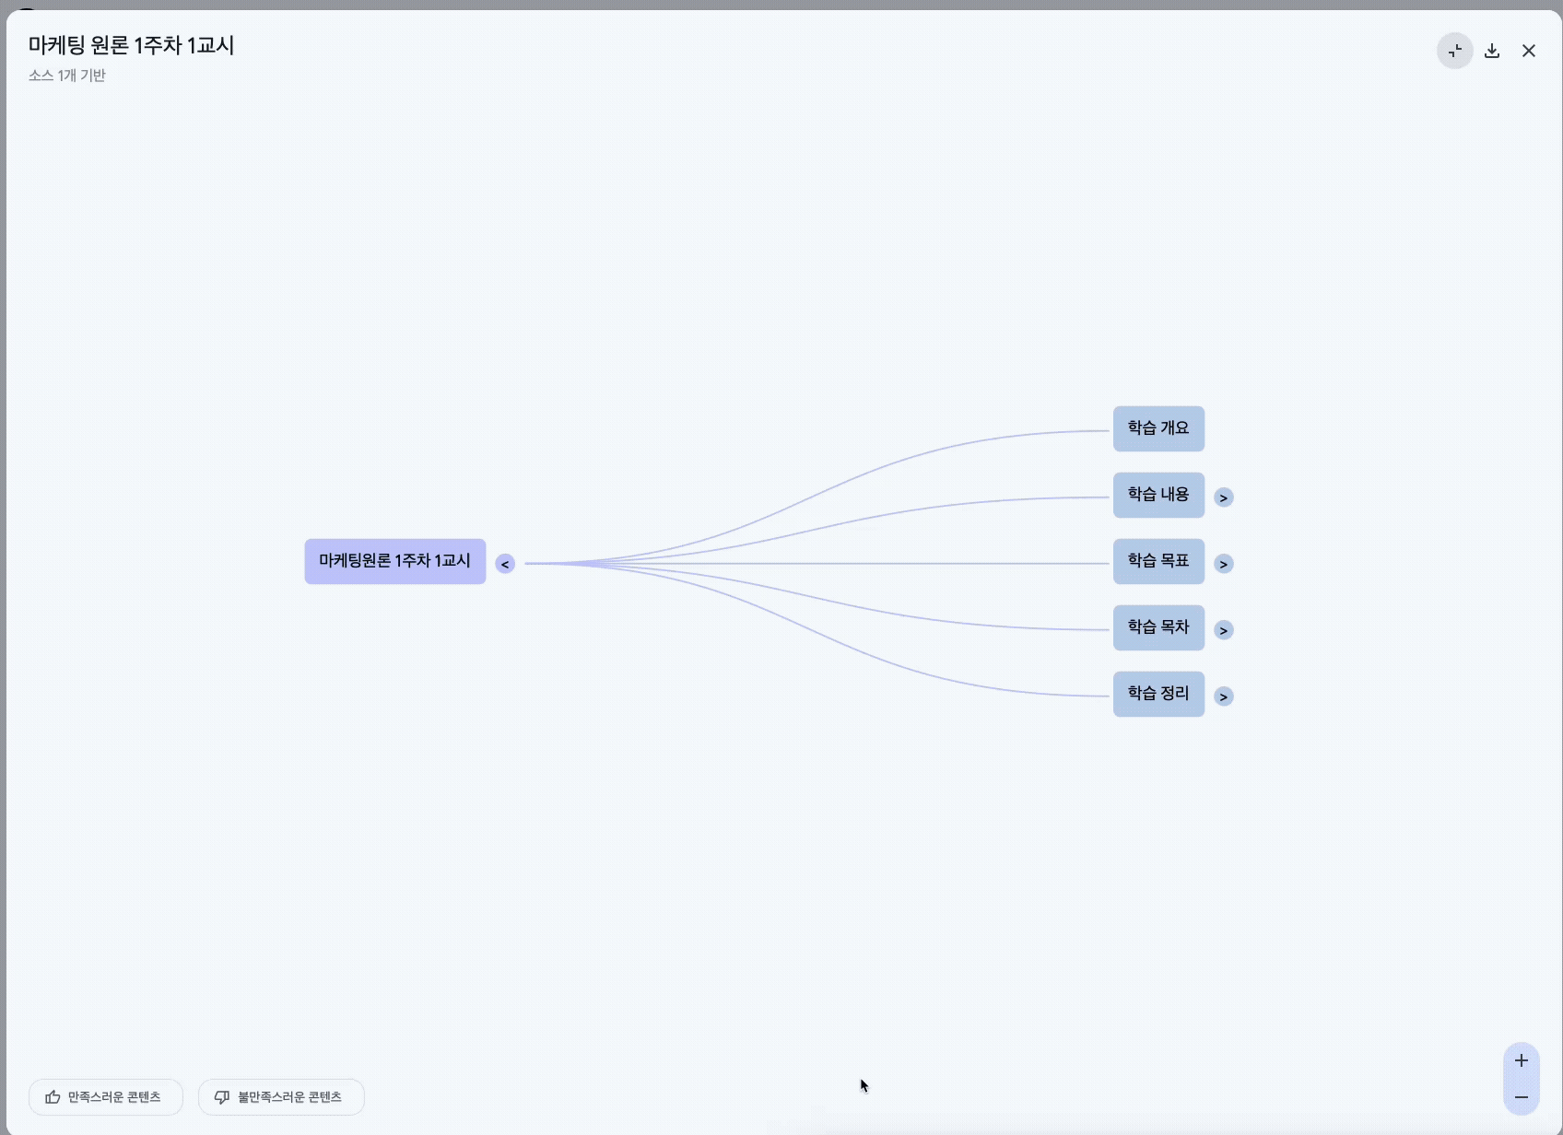This screenshot has height=1135, width=1563.
Task: Download the mind map image
Action: 1492,51
